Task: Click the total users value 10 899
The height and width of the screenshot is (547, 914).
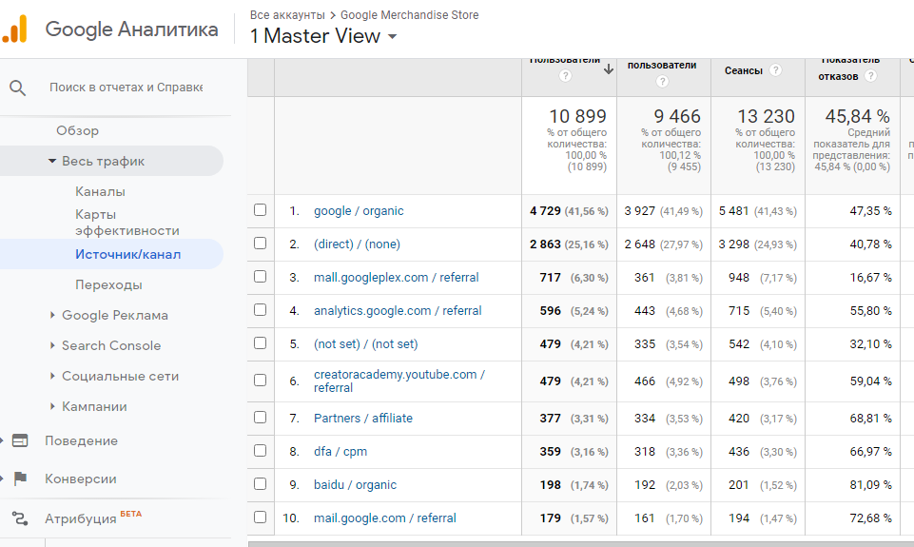Action: (577, 116)
